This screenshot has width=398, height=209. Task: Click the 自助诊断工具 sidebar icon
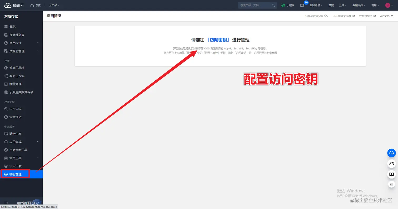(6, 150)
